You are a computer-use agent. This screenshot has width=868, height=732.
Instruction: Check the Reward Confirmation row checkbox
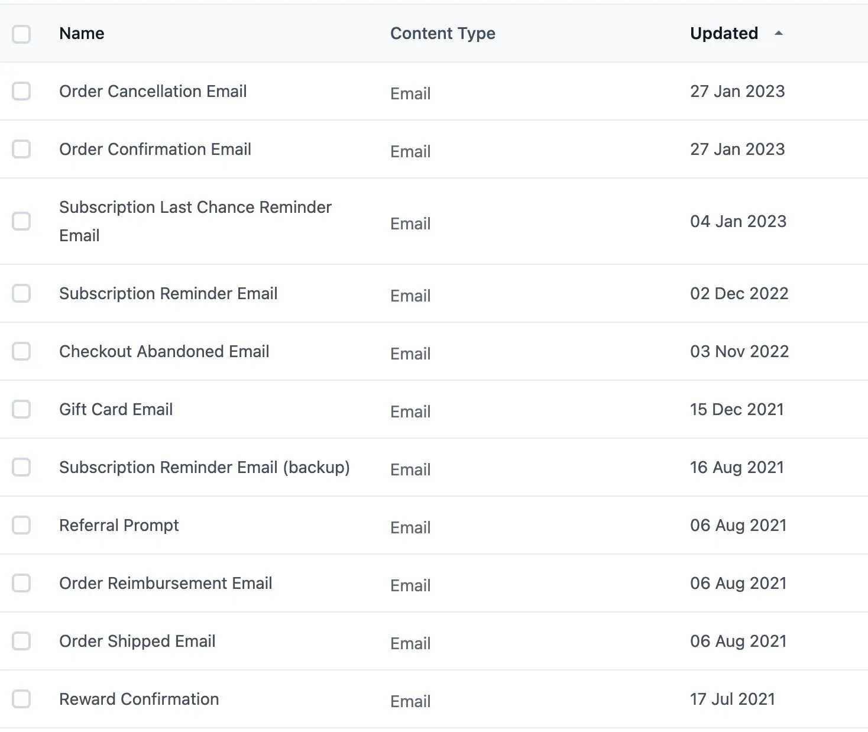[x=21, y=699]
